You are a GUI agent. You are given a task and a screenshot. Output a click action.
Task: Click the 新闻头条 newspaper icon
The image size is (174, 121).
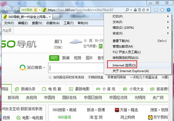tap(17, 89)
